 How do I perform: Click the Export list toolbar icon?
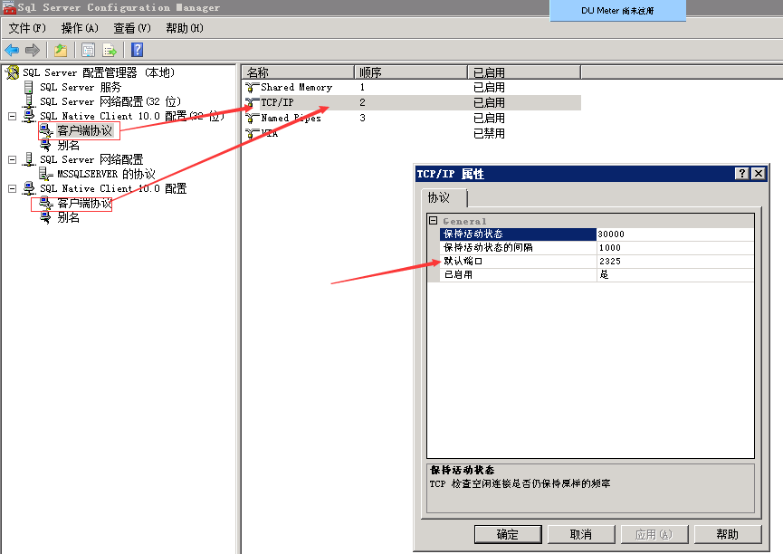tap(110, 50)
